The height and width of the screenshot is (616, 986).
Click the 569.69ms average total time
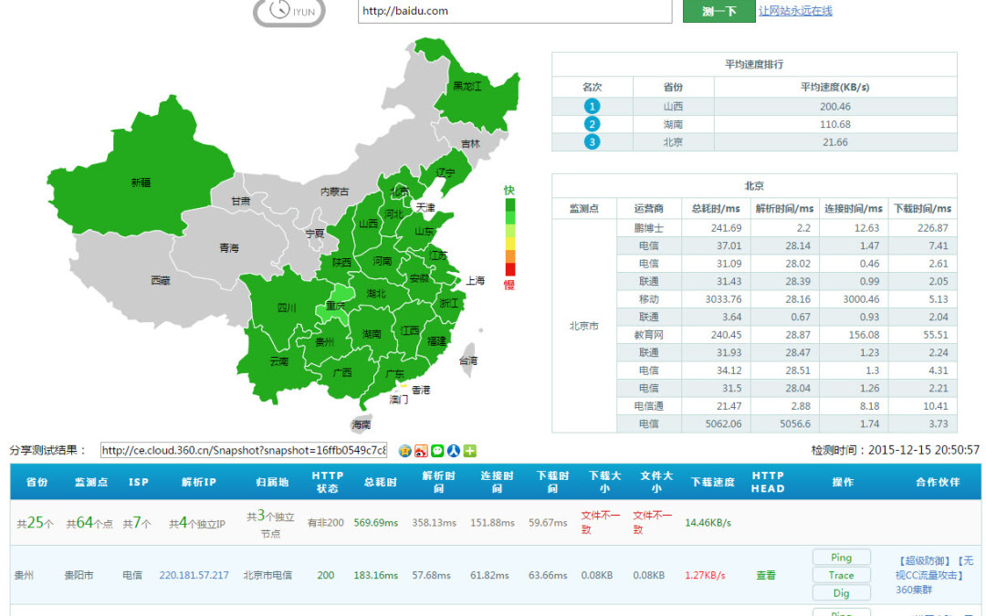(376, 522)
